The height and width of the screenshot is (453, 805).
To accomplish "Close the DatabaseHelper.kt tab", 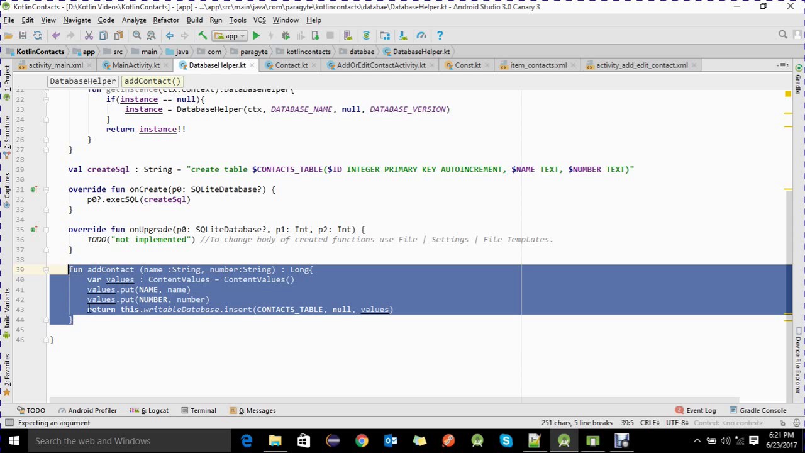I will (252, 65).
